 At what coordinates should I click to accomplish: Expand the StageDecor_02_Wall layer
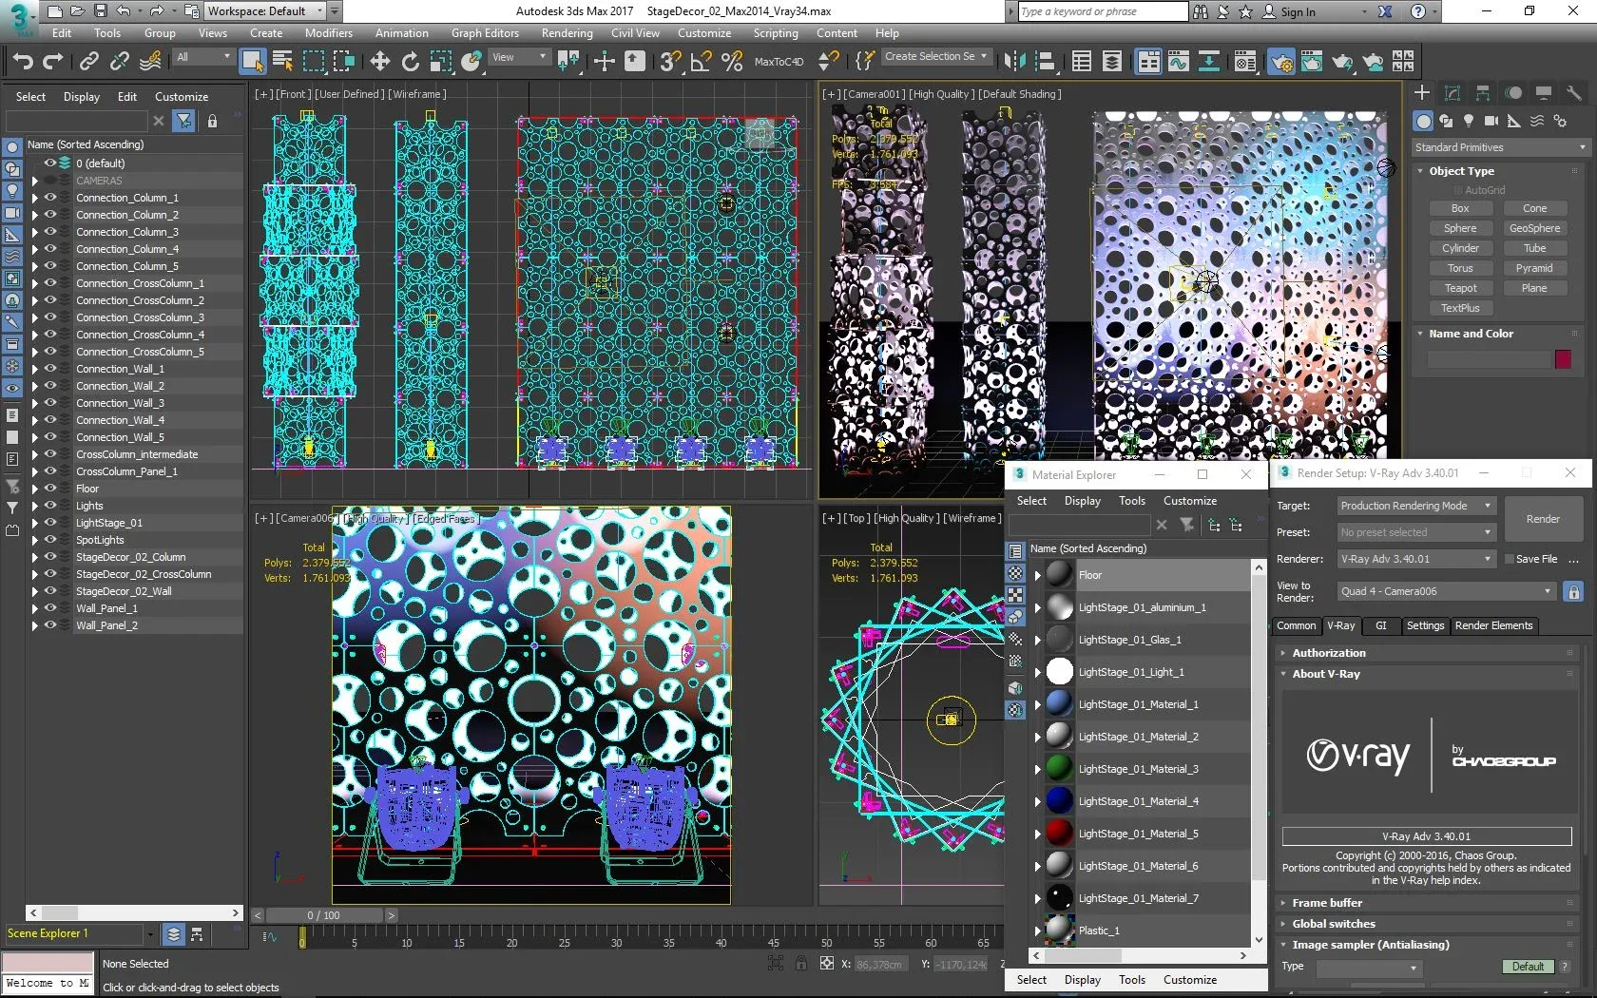coord(35,591)
